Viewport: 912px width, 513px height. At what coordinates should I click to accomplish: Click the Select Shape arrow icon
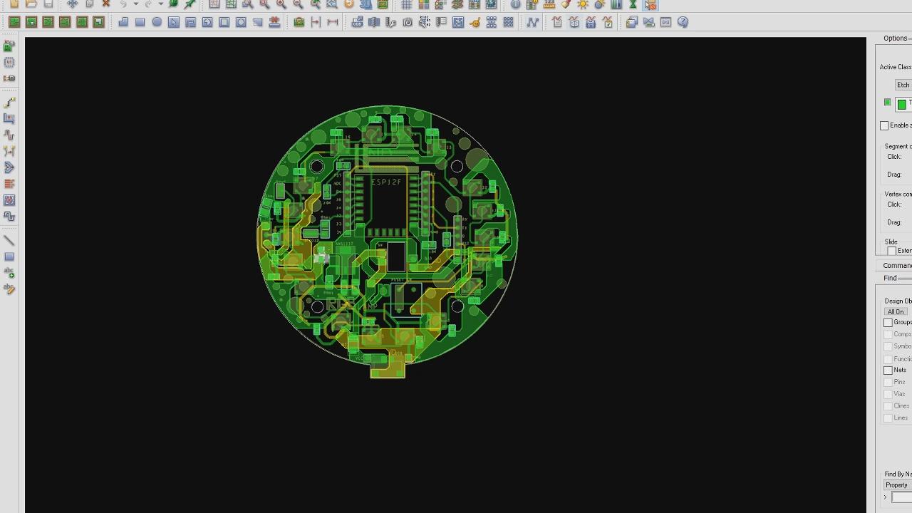click(174, 22)
